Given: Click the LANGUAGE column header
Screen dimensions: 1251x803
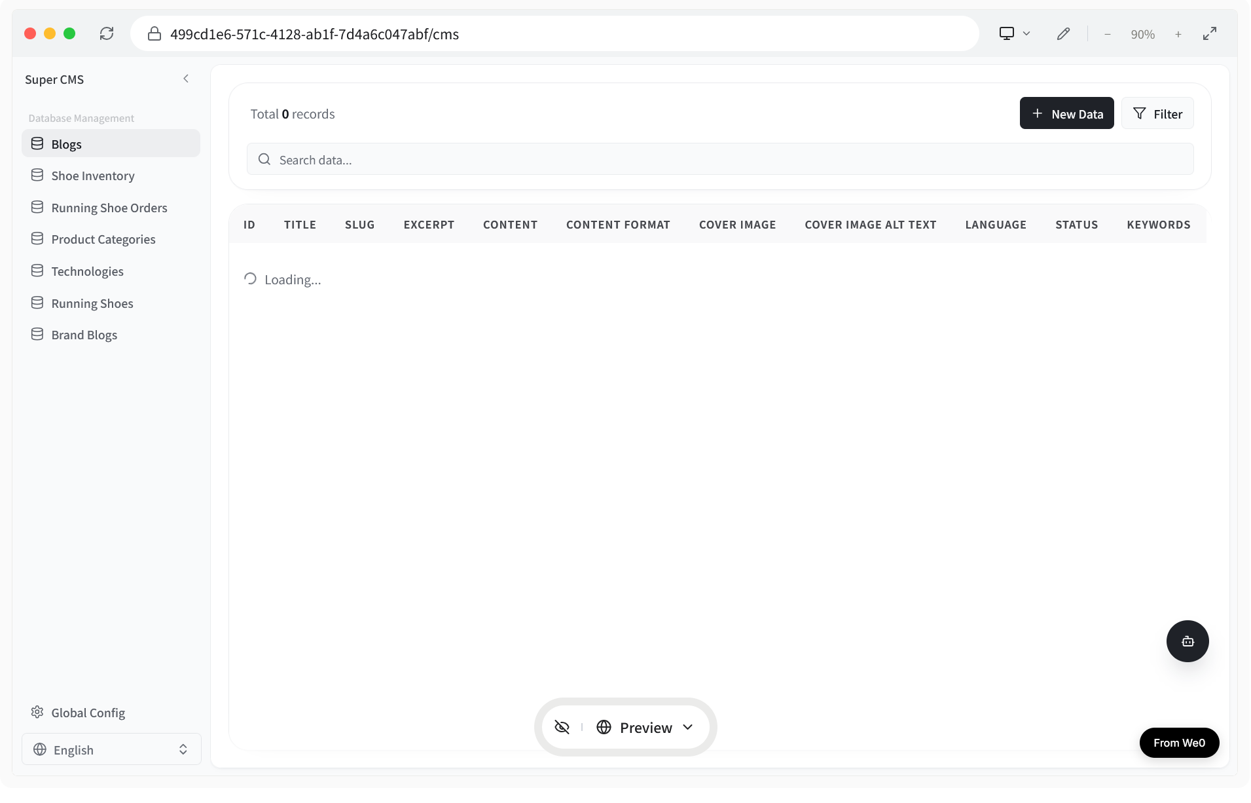Looking at the screenshot, I should (x=996, y=225).
